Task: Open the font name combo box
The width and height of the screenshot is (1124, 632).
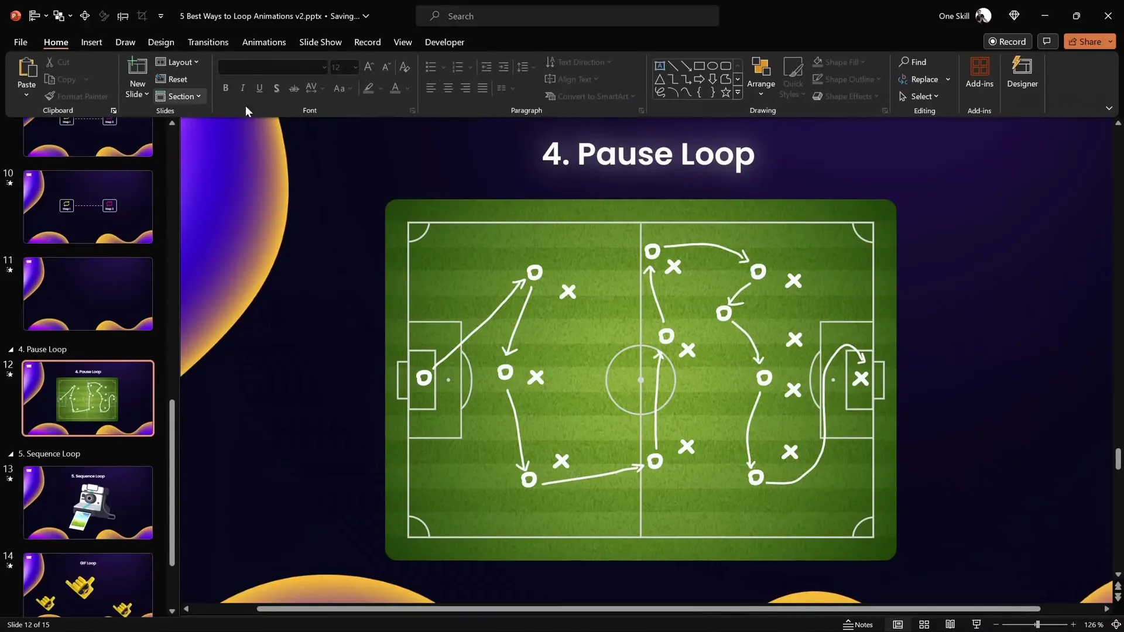Action: (x=272, y=67)
